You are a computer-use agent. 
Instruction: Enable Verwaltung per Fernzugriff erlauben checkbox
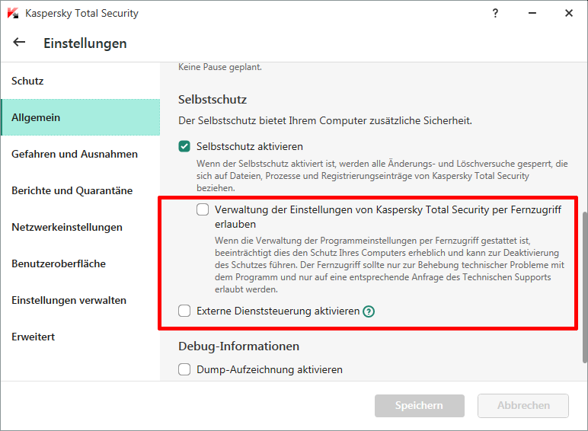coord(203,209)
